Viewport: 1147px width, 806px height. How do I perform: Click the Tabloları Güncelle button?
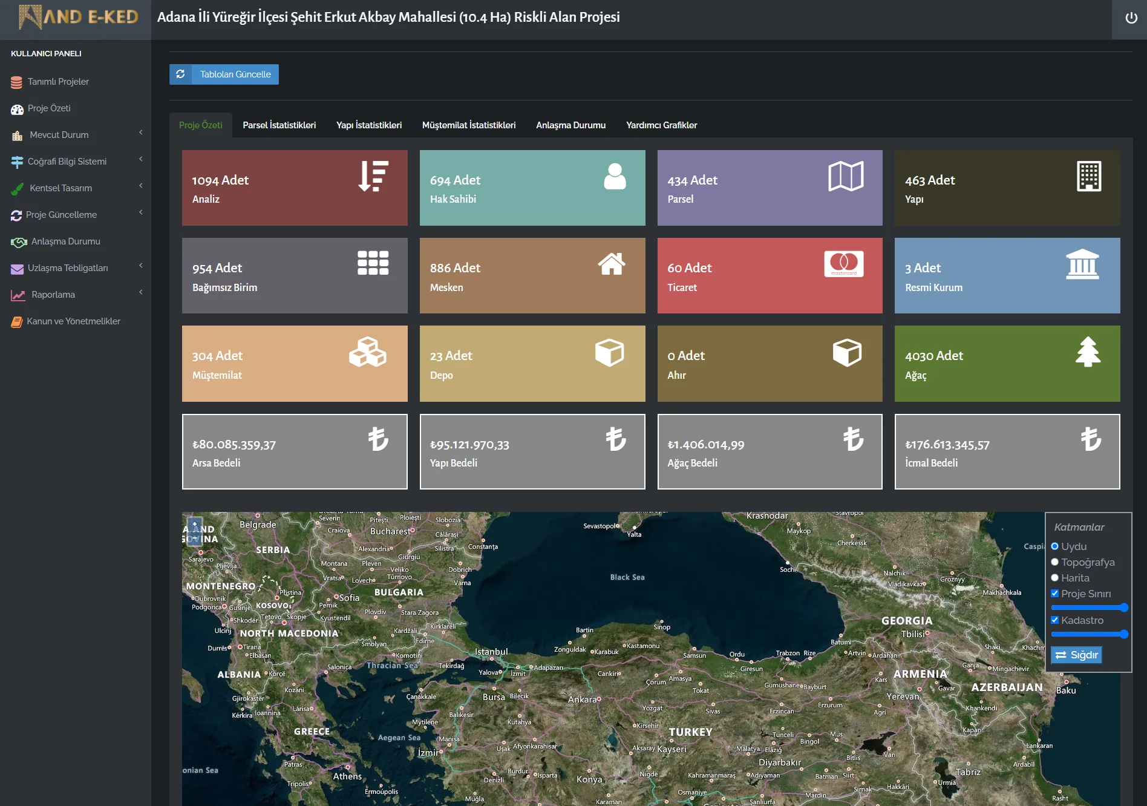click(224, 74)
